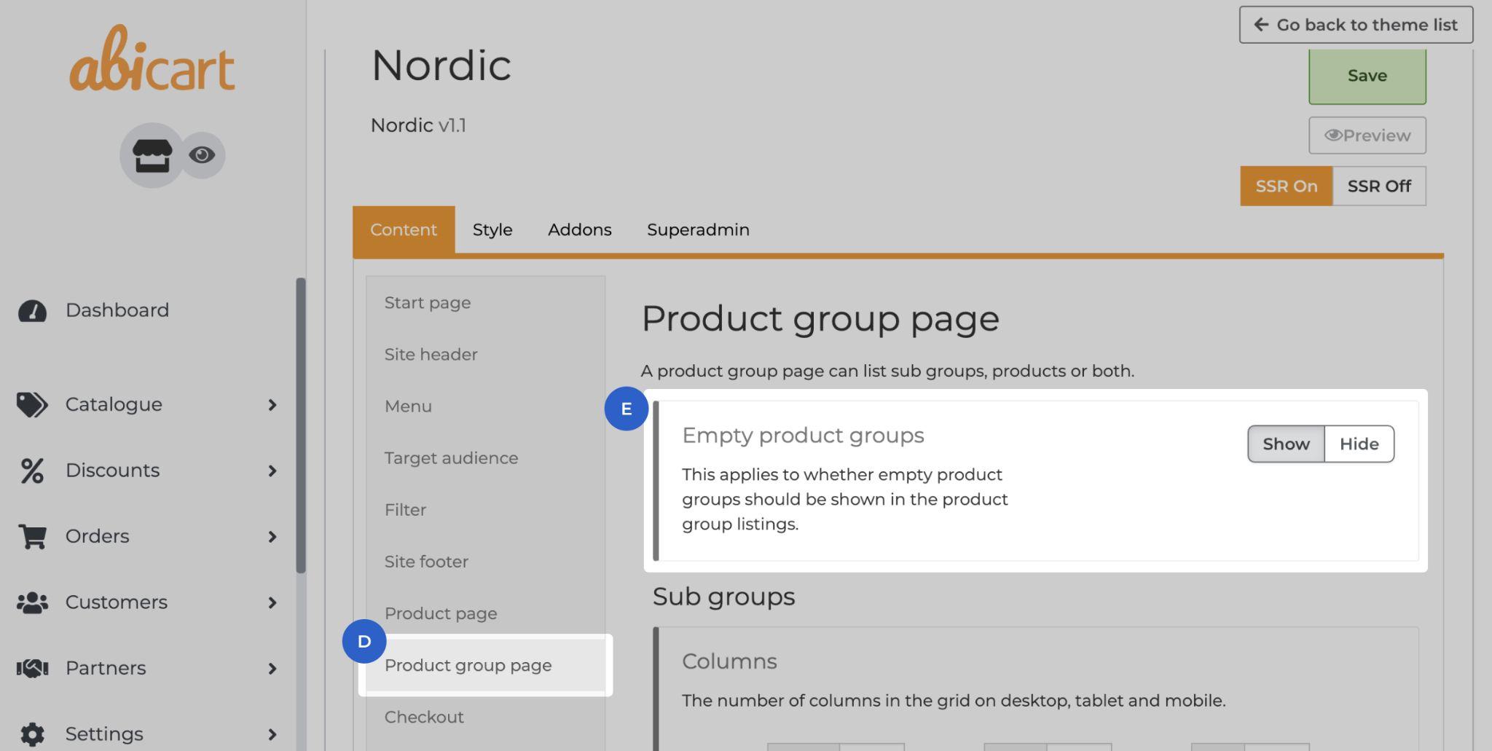Set Empty product groups to Hide
The image size is (1492, 751).
click(1359, 444)
